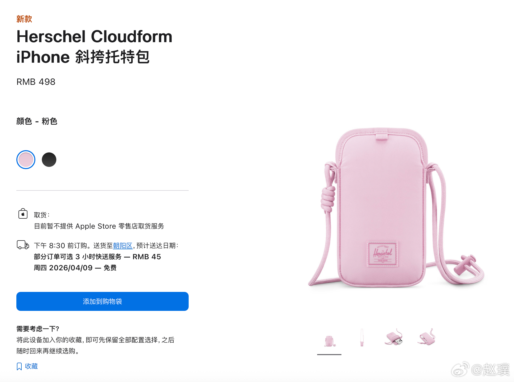The image size is (514, 382).
Task: Click the Herschel Cloudform product title
Action: pos(94,47)
